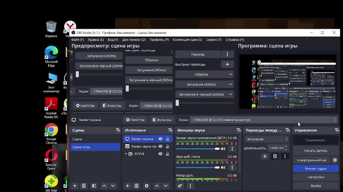This screenshot has width=343, height=192.
Task: Open the Экран monitor selection dropdown
Action: (263, 120)
